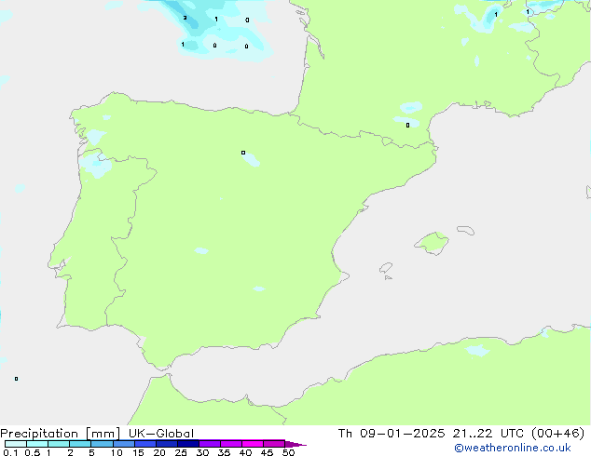Viewport: 591px width, 456px height.
Task: Click the '10' legend scale label
Action: pos(117,452)
